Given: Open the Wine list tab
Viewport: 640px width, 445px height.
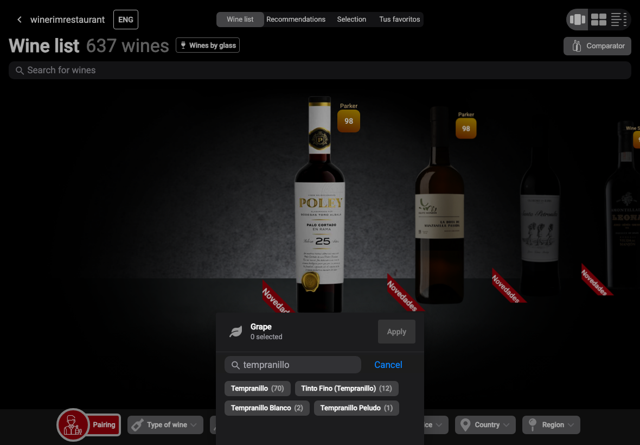Looking at the screenshot, I should click(240, 19).
